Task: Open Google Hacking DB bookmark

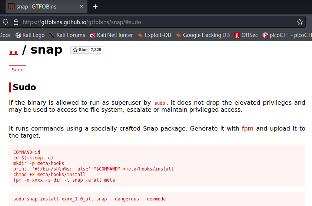Action: (x=203, y=35)
